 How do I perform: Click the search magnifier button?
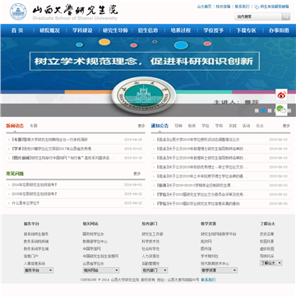285,16
